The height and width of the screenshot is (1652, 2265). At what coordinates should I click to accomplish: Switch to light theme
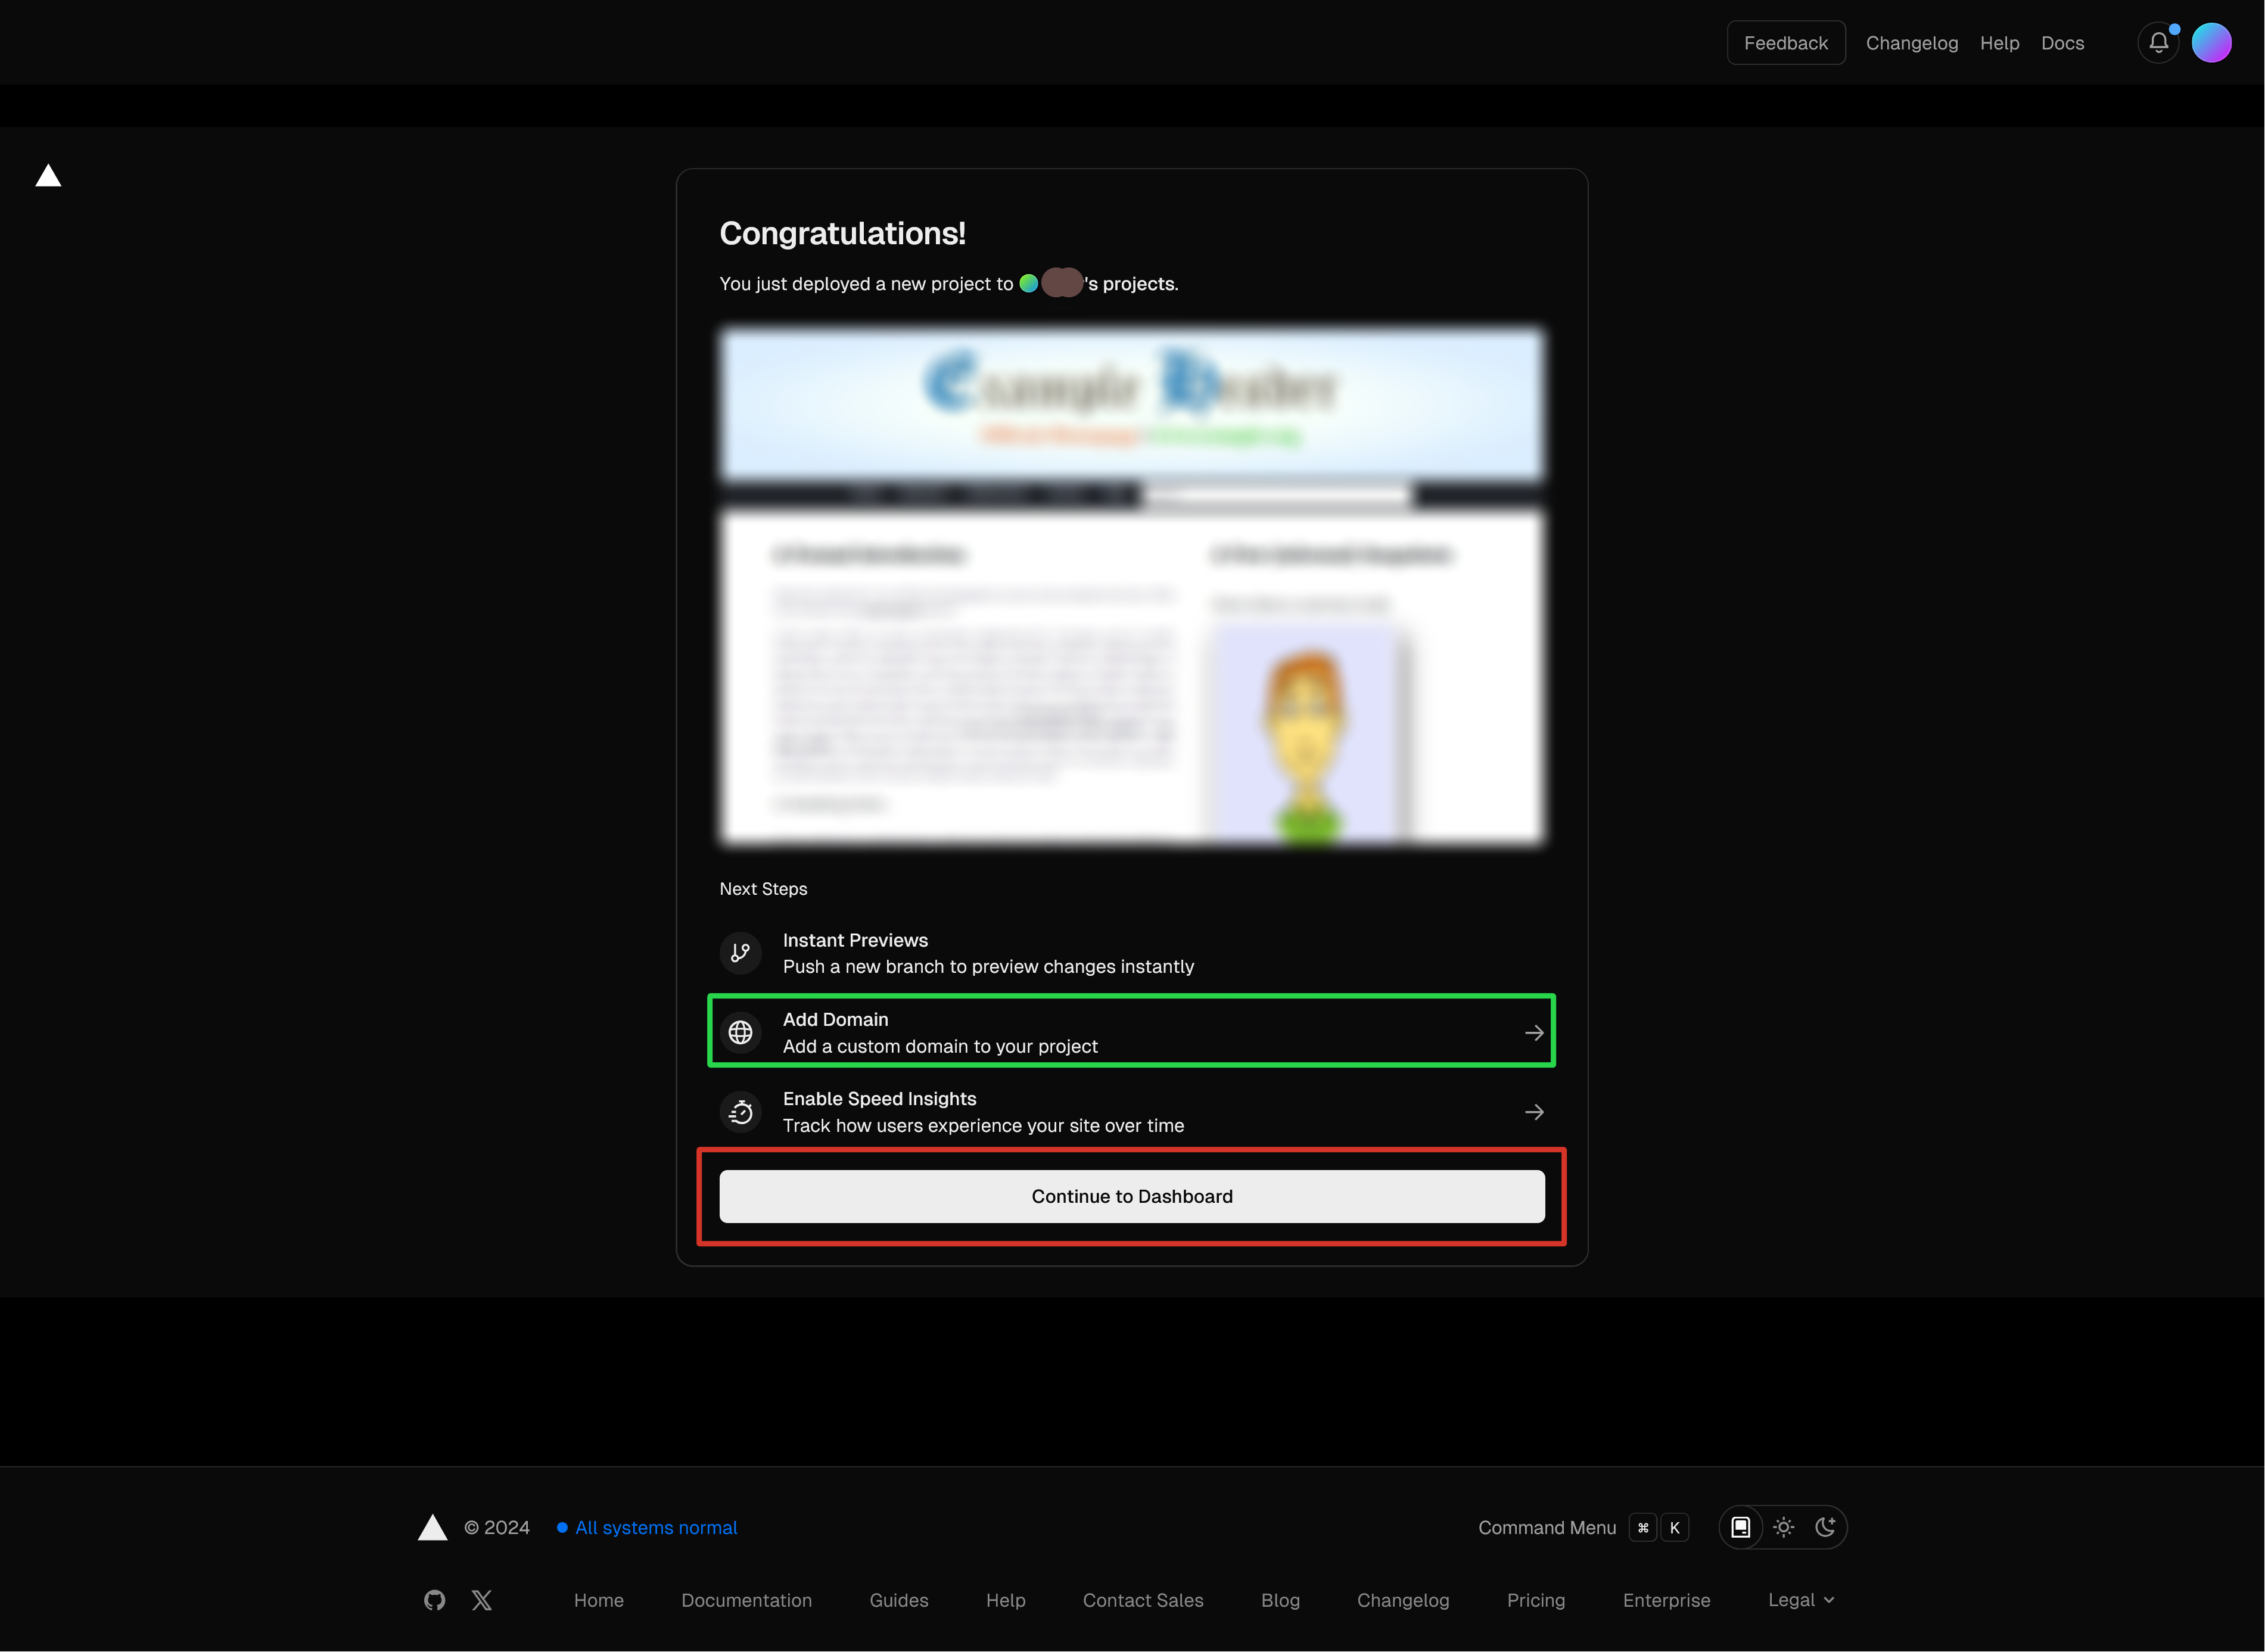(x=1783, y=1527)
